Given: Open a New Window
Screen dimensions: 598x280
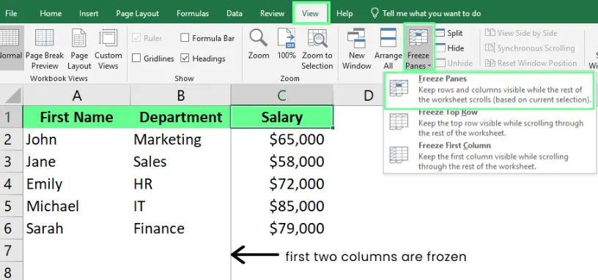Looking at the screenshot, I should click(x=357, y=49).
